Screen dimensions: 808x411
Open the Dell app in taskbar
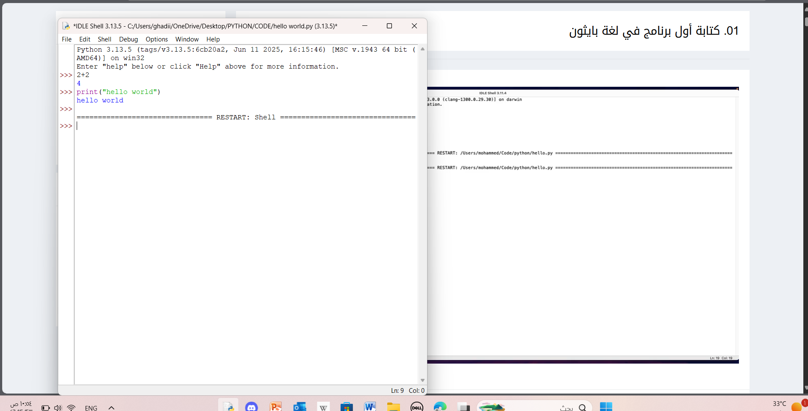(x=417, y=407)
